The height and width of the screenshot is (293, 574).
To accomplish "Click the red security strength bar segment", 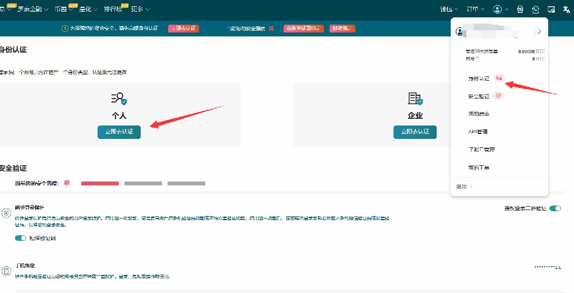I will coord(100,183).
